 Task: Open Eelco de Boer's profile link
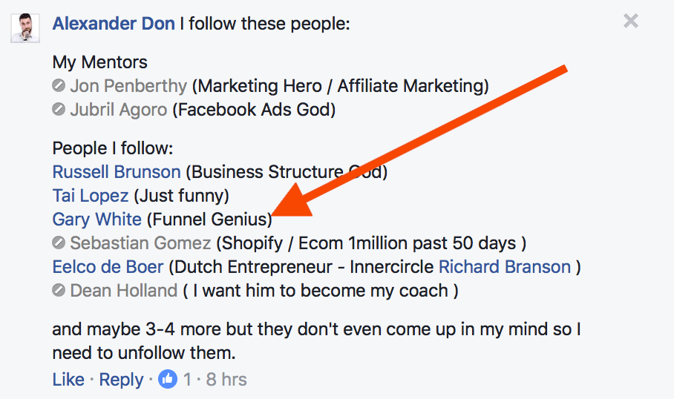pos(108,267)
